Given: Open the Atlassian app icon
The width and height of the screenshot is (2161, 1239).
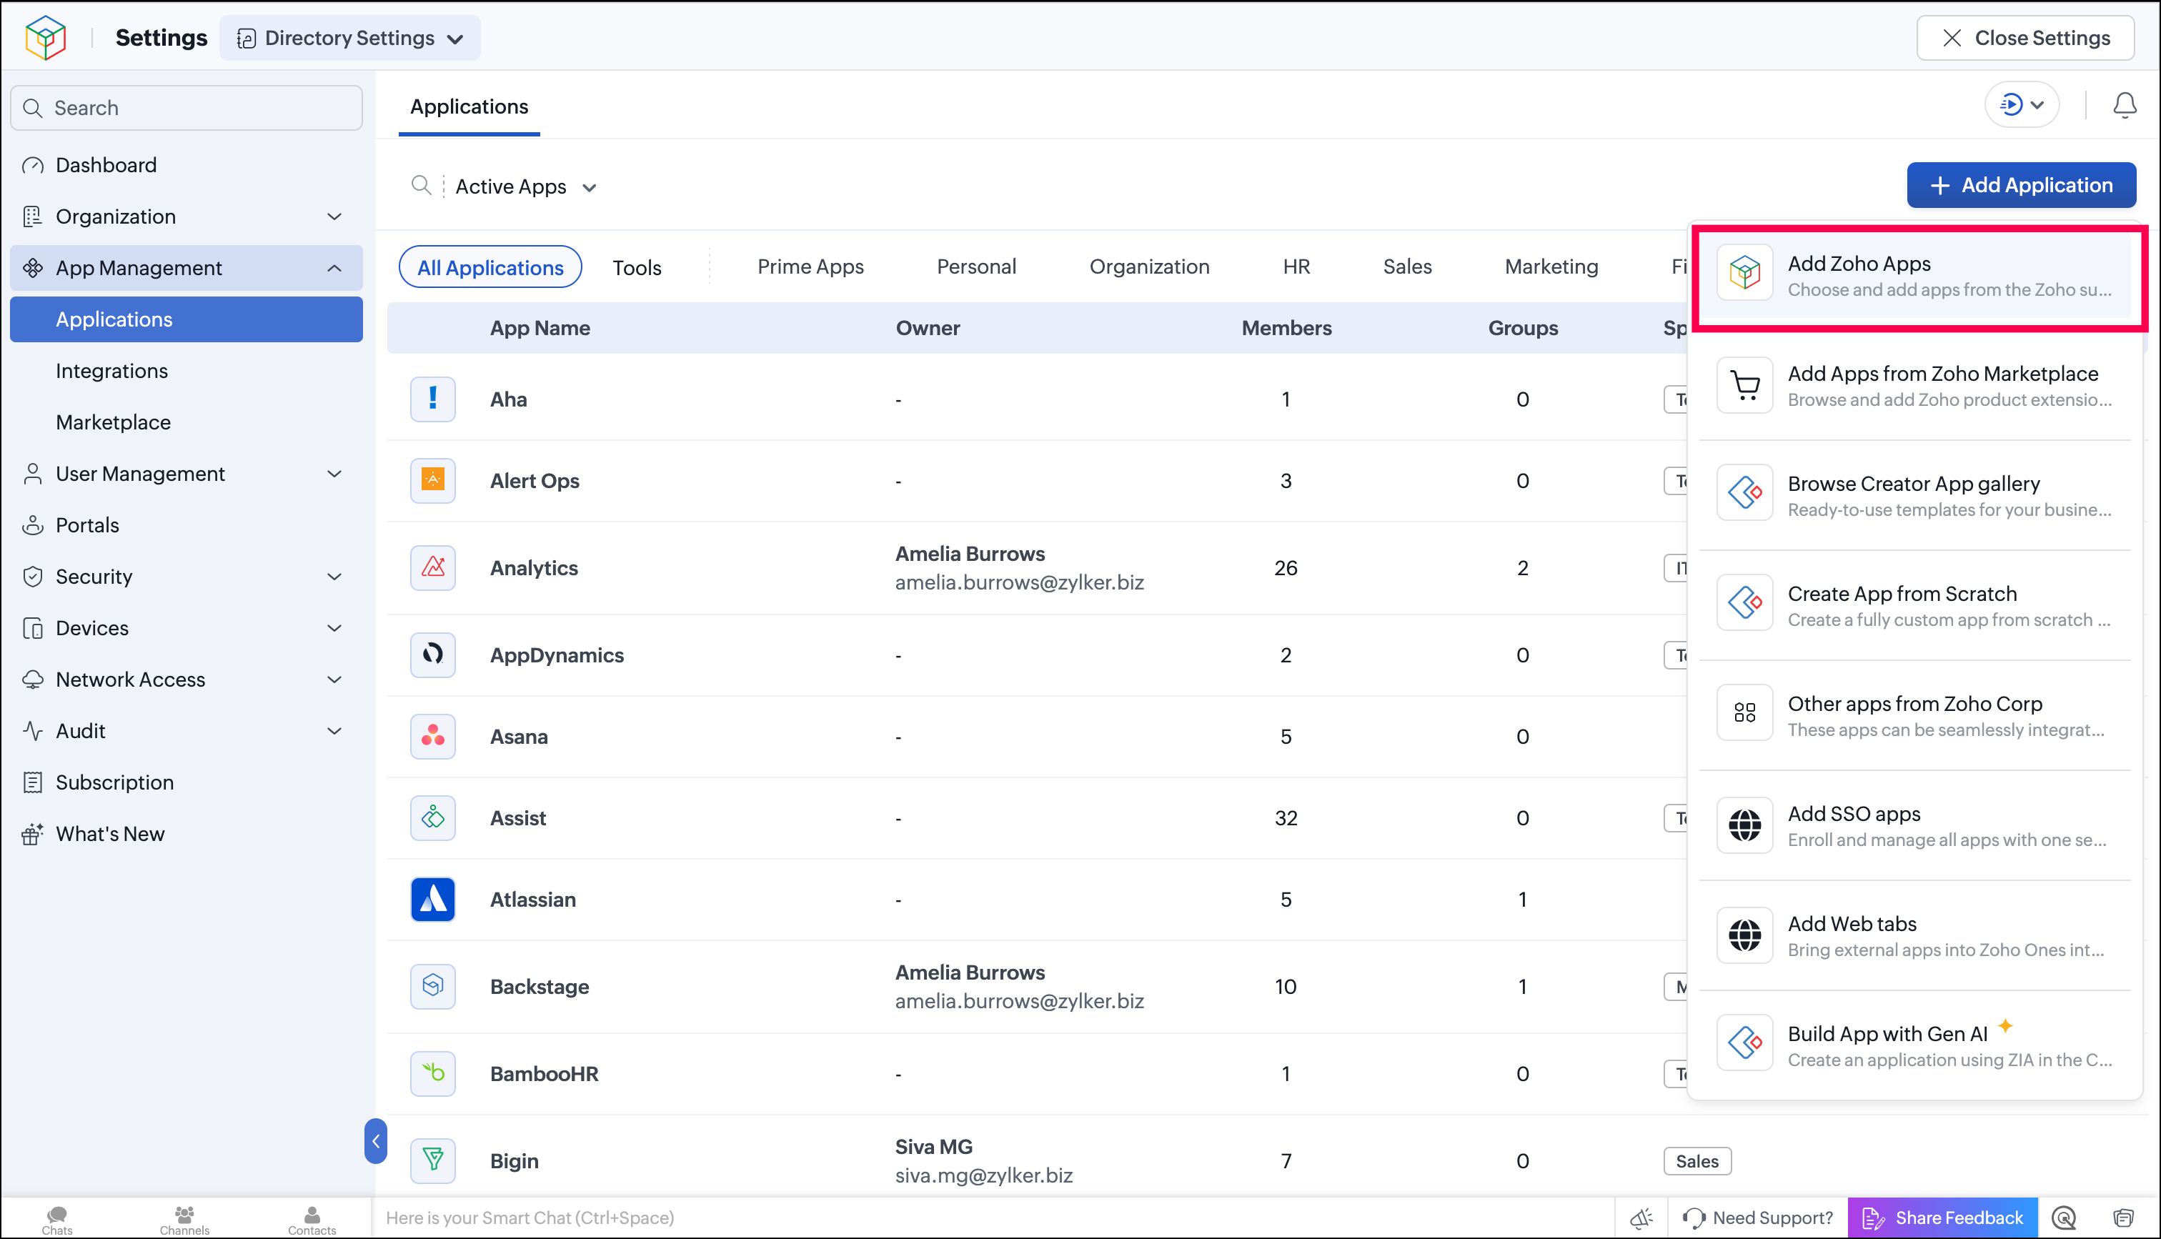Looking at the screenshot, I should click(x=433, y=900).
